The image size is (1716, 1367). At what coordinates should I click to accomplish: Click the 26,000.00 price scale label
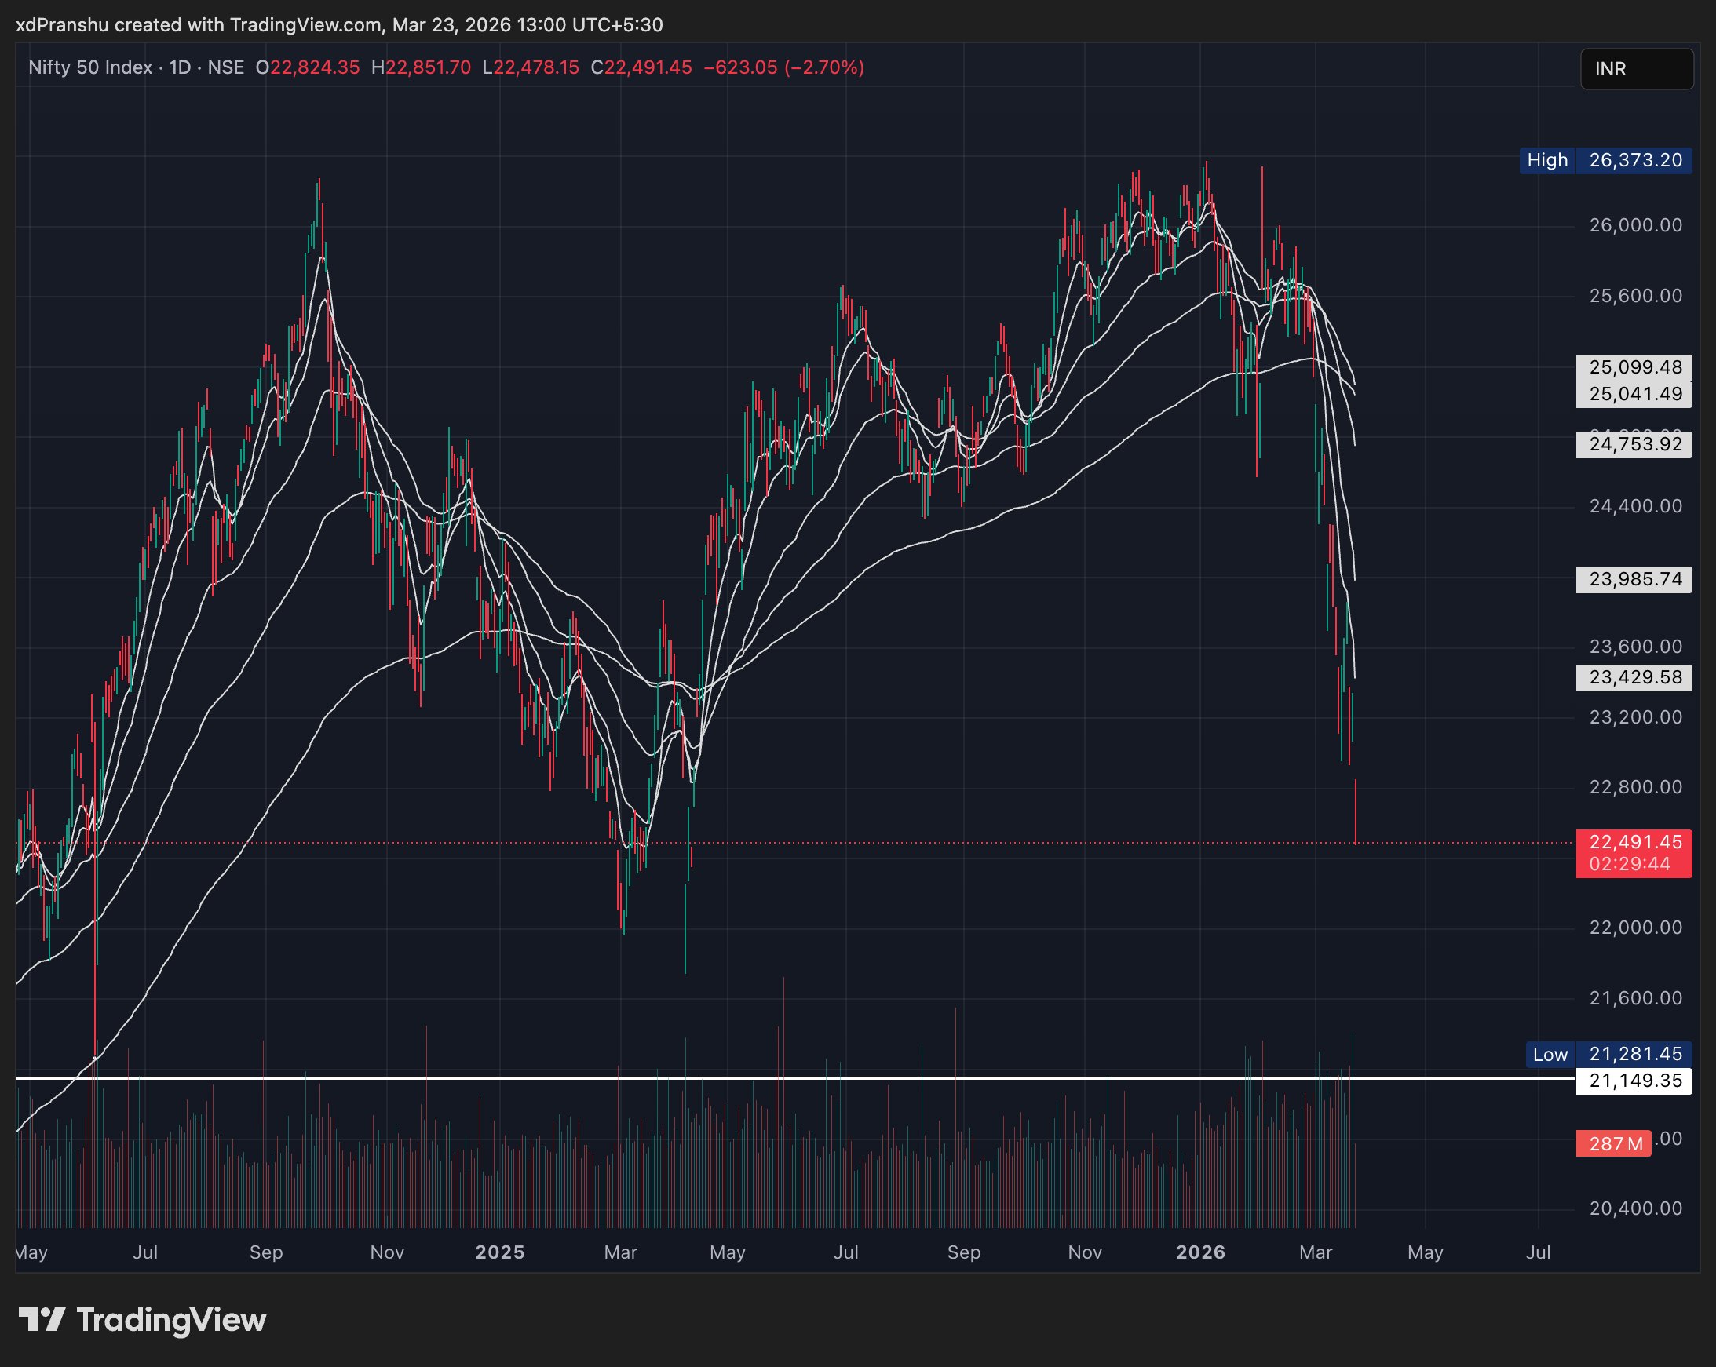point(1635,225)
